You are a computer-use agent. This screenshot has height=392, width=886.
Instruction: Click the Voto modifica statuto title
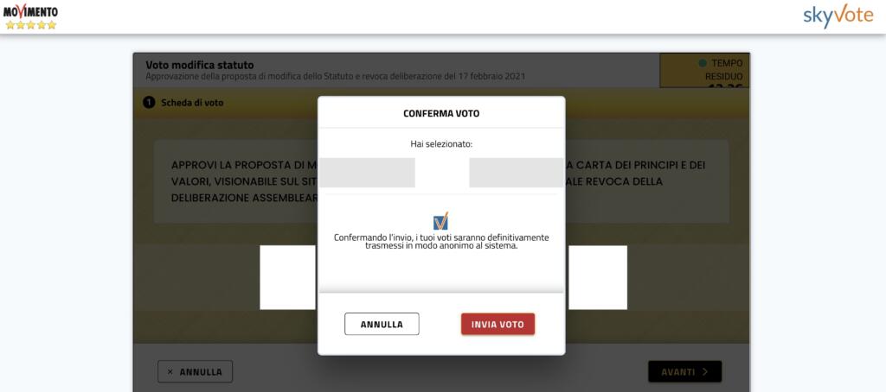coord(200,65)
